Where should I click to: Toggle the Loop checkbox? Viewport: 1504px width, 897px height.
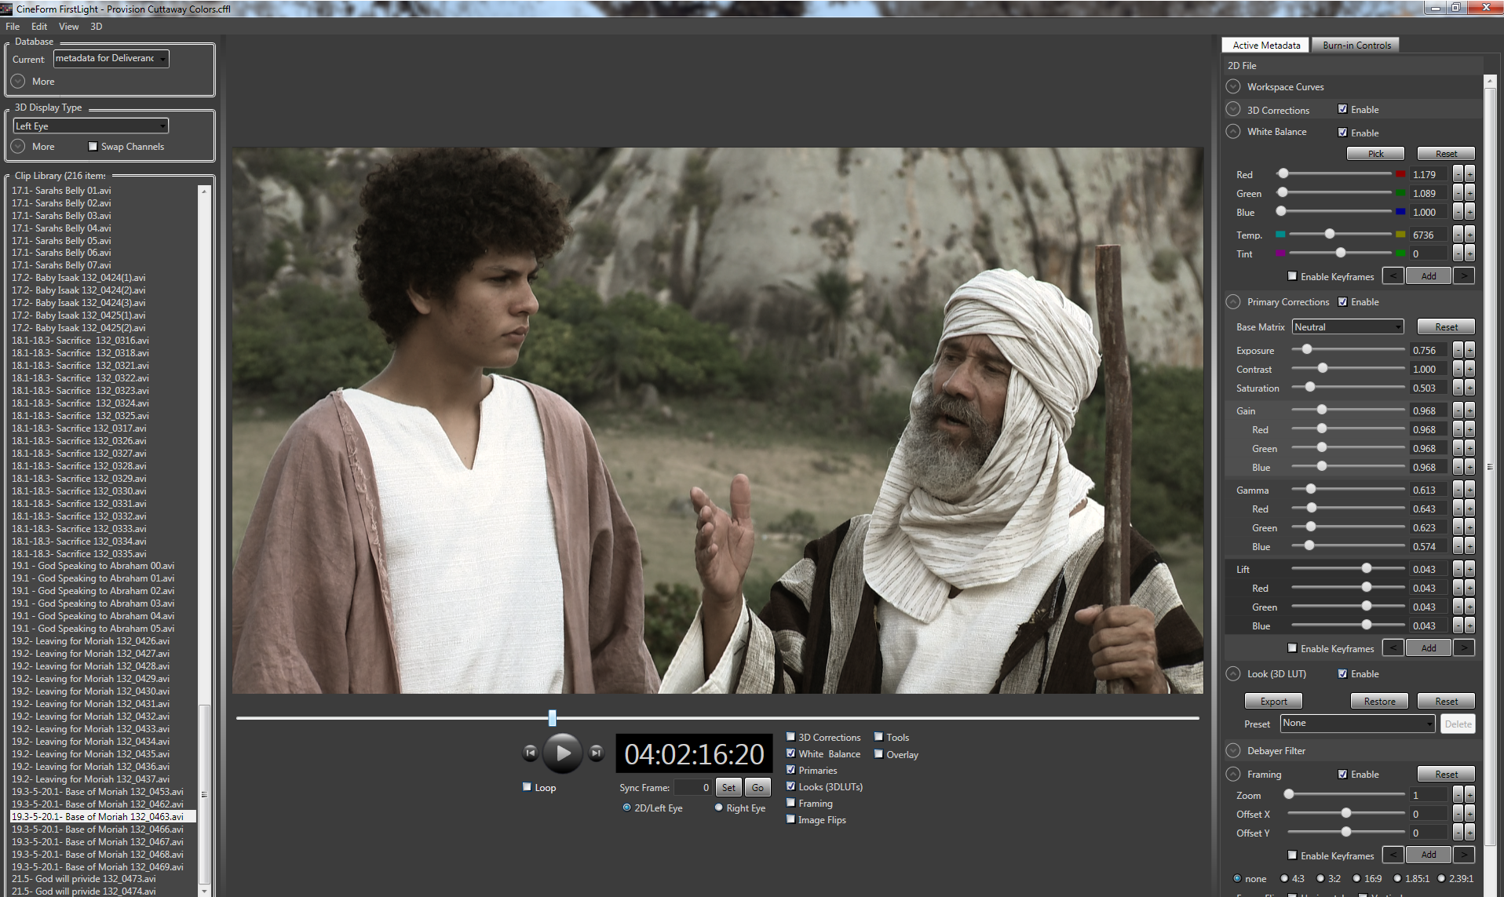click(x=527, y=787)
